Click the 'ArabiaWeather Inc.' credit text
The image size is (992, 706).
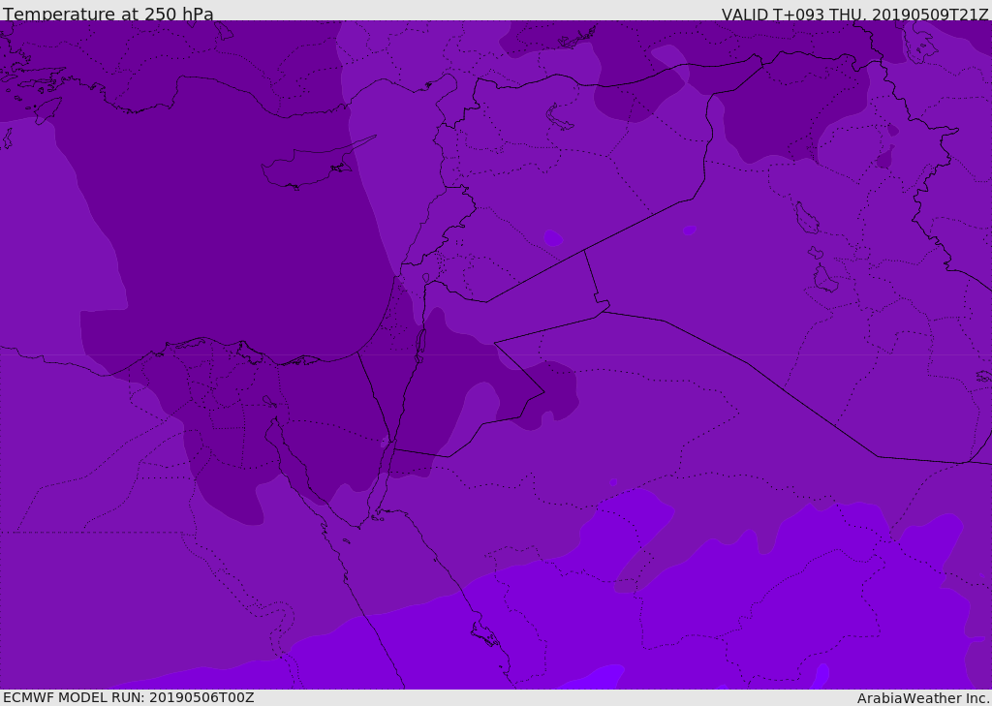coord(922,698)
